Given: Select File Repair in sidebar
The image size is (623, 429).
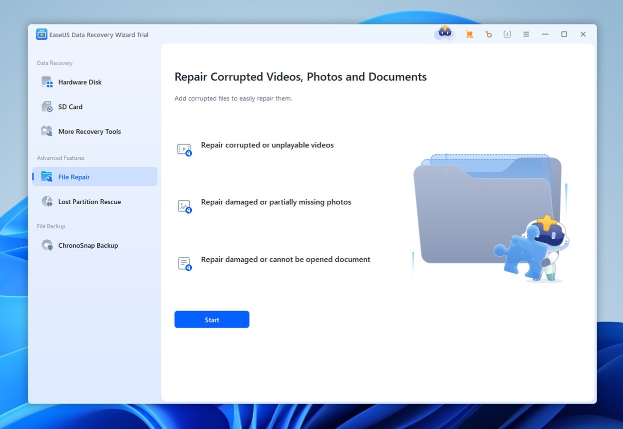Looking at the screenshot, I should click(x=95, y=177).
